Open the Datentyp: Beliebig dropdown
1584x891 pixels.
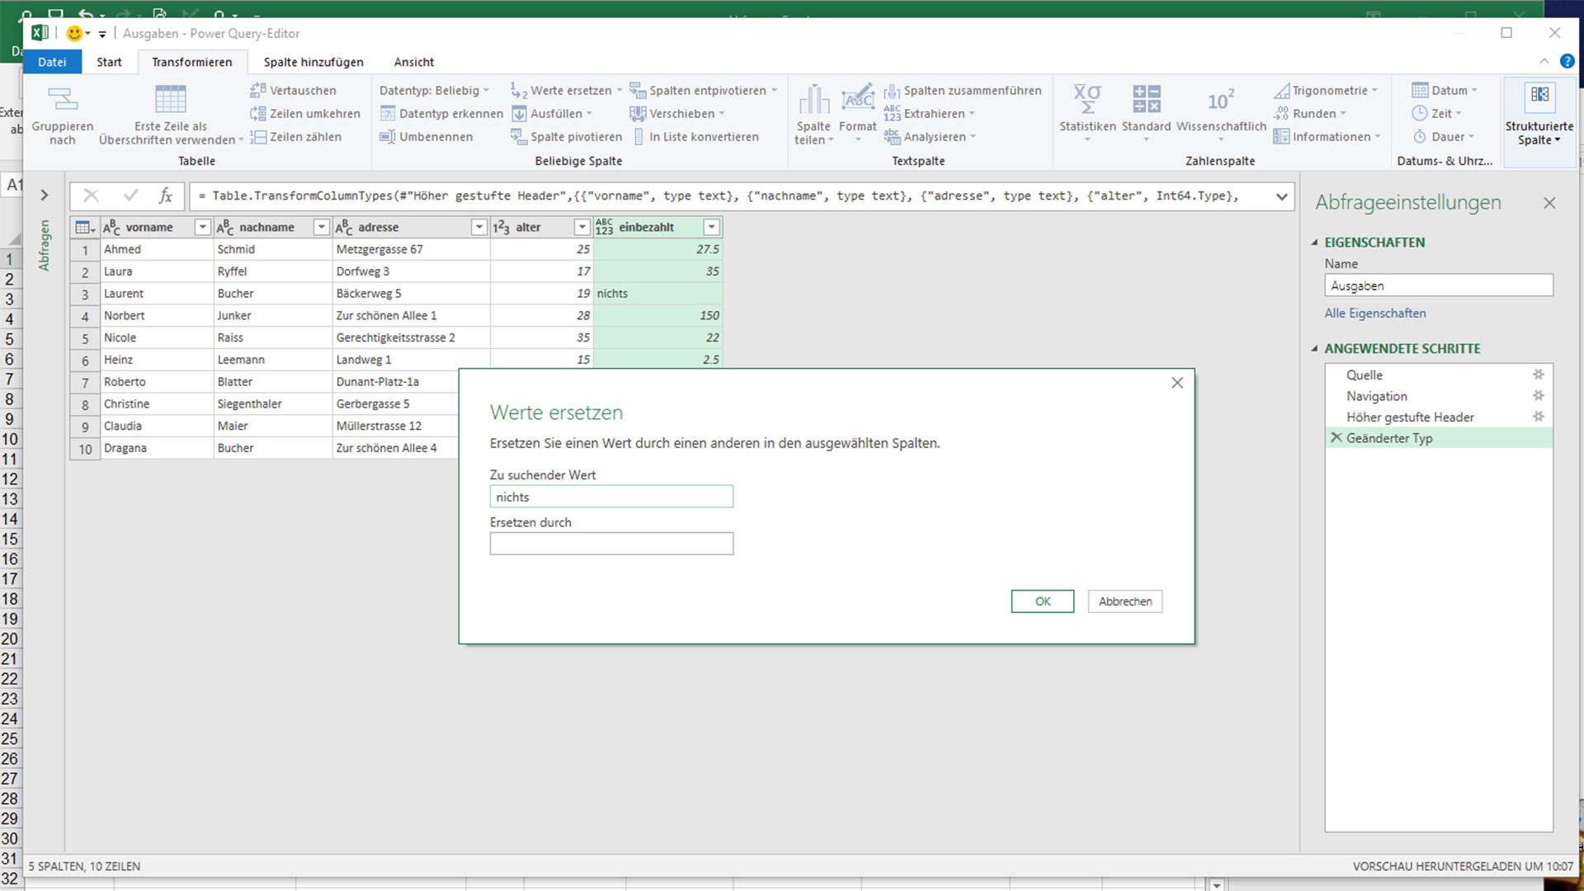(486, 91)
